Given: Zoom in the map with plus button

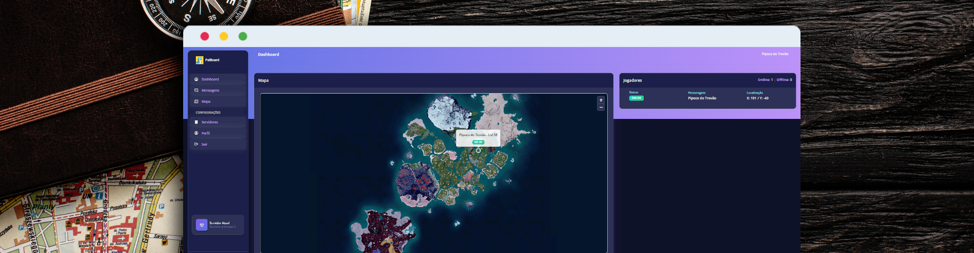Looking at the screenshot, I should (x=601, y=100).
